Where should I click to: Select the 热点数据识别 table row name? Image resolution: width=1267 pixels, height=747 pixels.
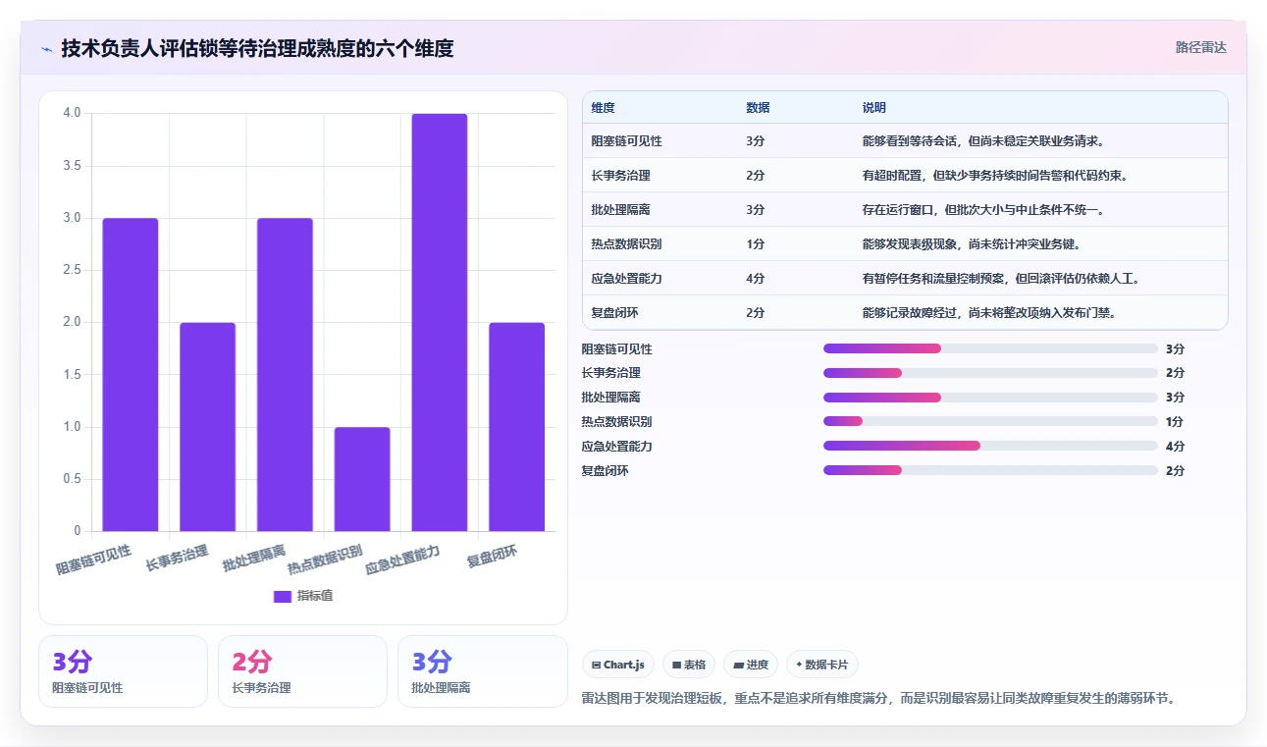pos(626,244)
